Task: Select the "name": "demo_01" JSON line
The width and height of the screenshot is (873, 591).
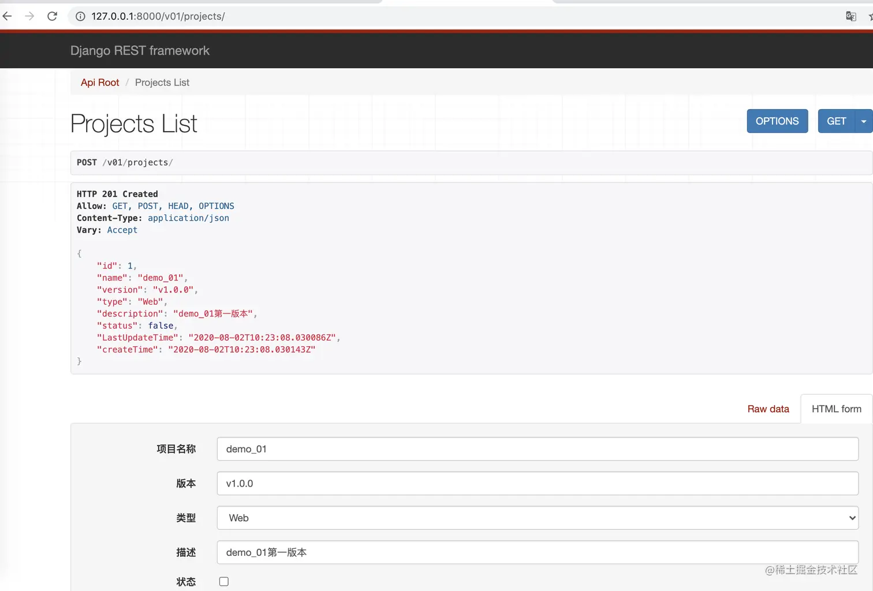Action: (x=142, y=278)
